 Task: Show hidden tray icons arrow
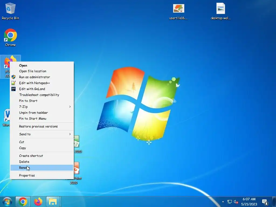(223, 202)
